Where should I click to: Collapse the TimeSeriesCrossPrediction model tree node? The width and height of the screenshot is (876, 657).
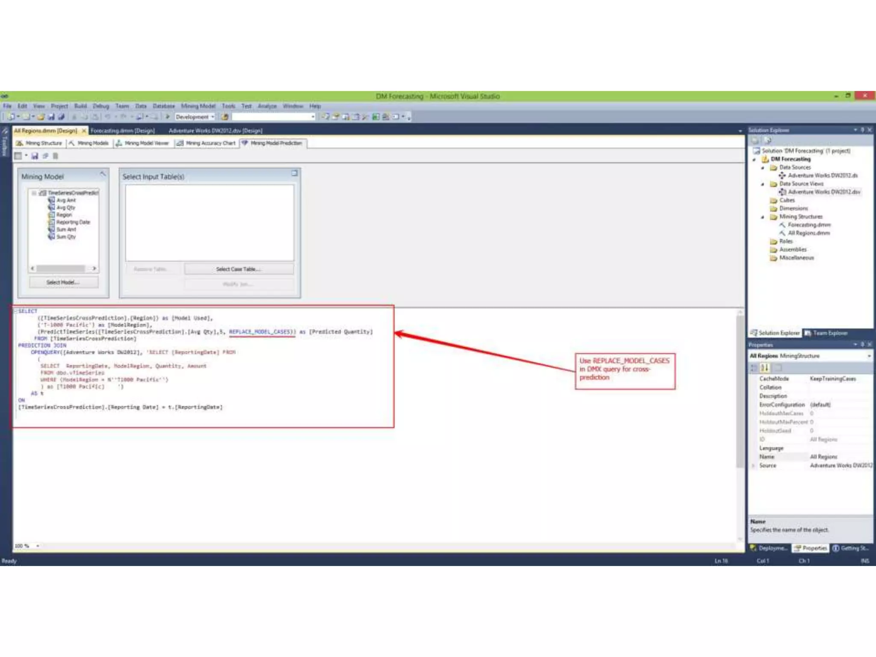pos(34,193)
